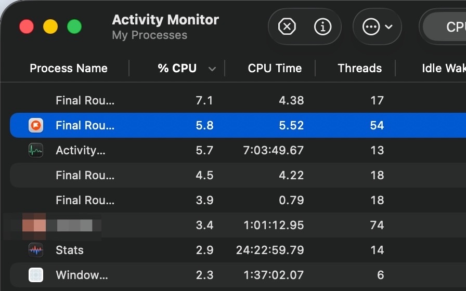Toggle % CPU column sort order
Screen dimensions: 466x291
pyautogui.click(x=177, y=68)
